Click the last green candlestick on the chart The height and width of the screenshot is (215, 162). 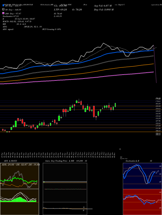(115, 105)
